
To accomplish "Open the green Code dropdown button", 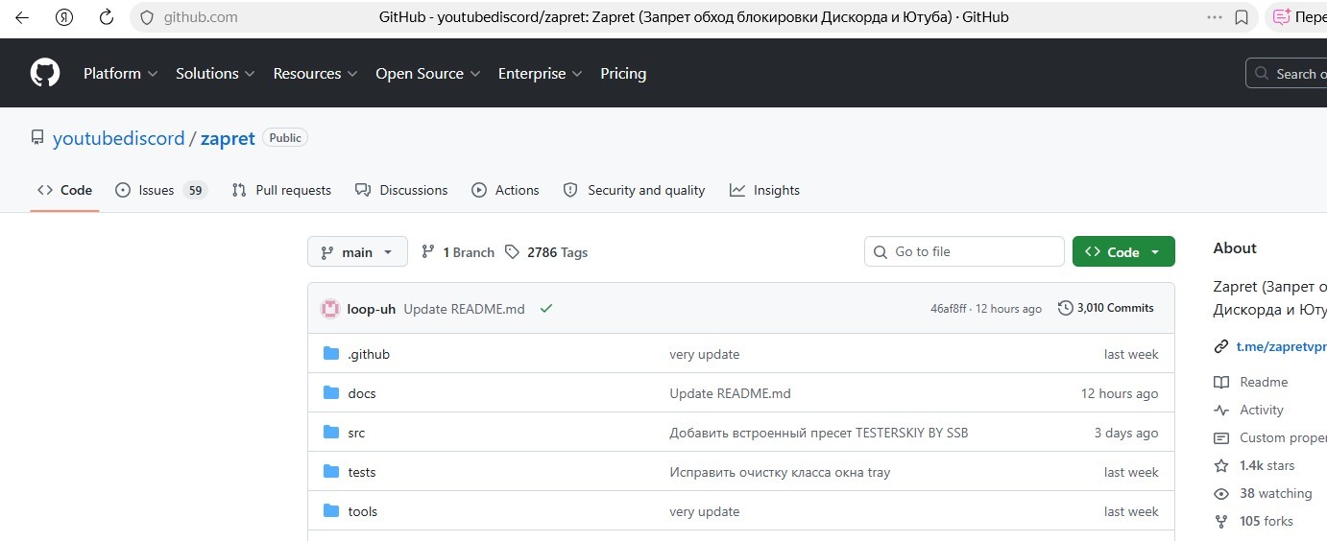I will tap(1123, 252).
